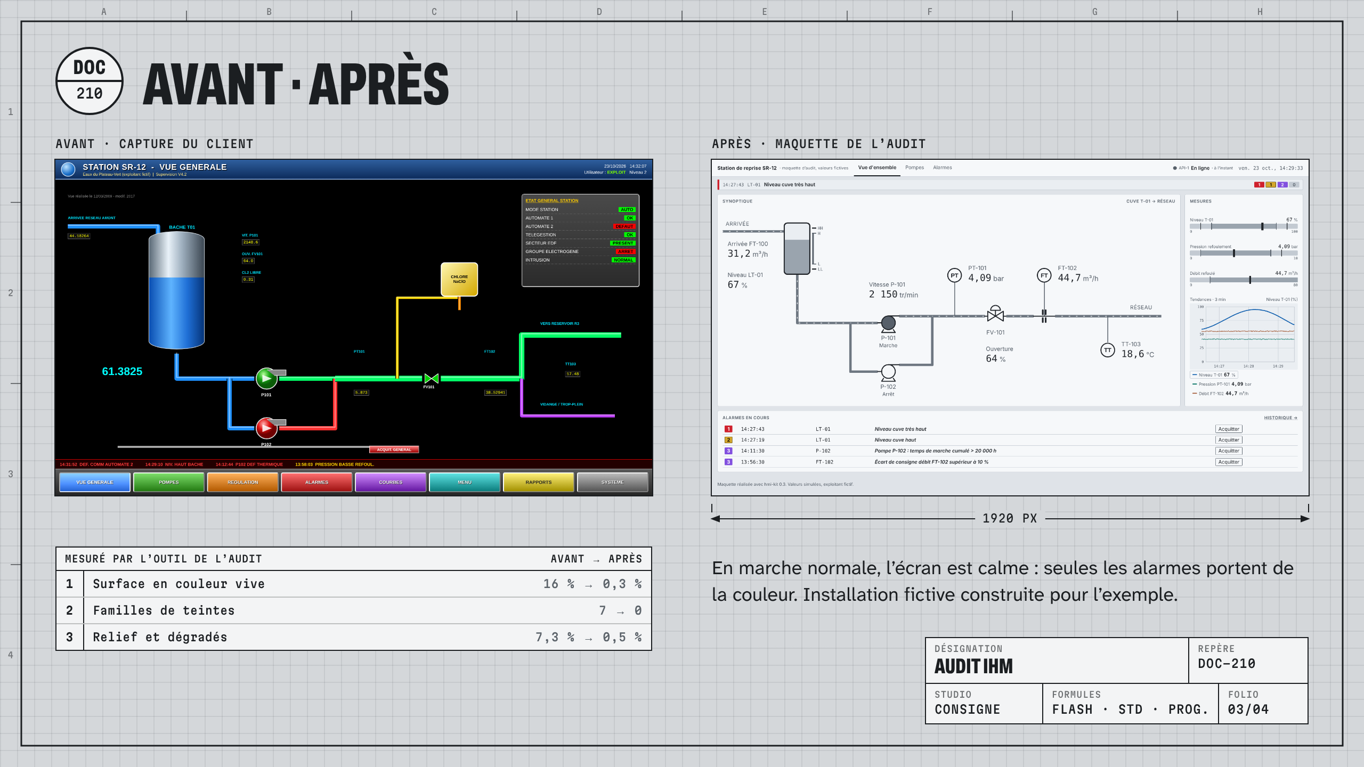Click the red priority 1 alarm counter badge
The height and width of the screenshot is (767, 1364).
pos(1259,185)
